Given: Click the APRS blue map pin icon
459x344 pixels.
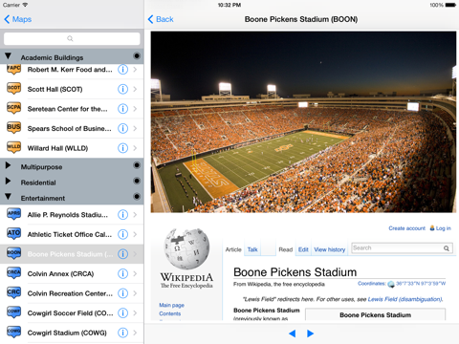Looking at the screenshot, I should click(x=13, y=214).
